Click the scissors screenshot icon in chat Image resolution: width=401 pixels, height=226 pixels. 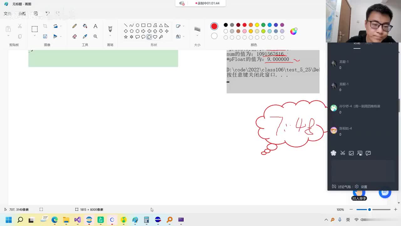click(343, 153)
